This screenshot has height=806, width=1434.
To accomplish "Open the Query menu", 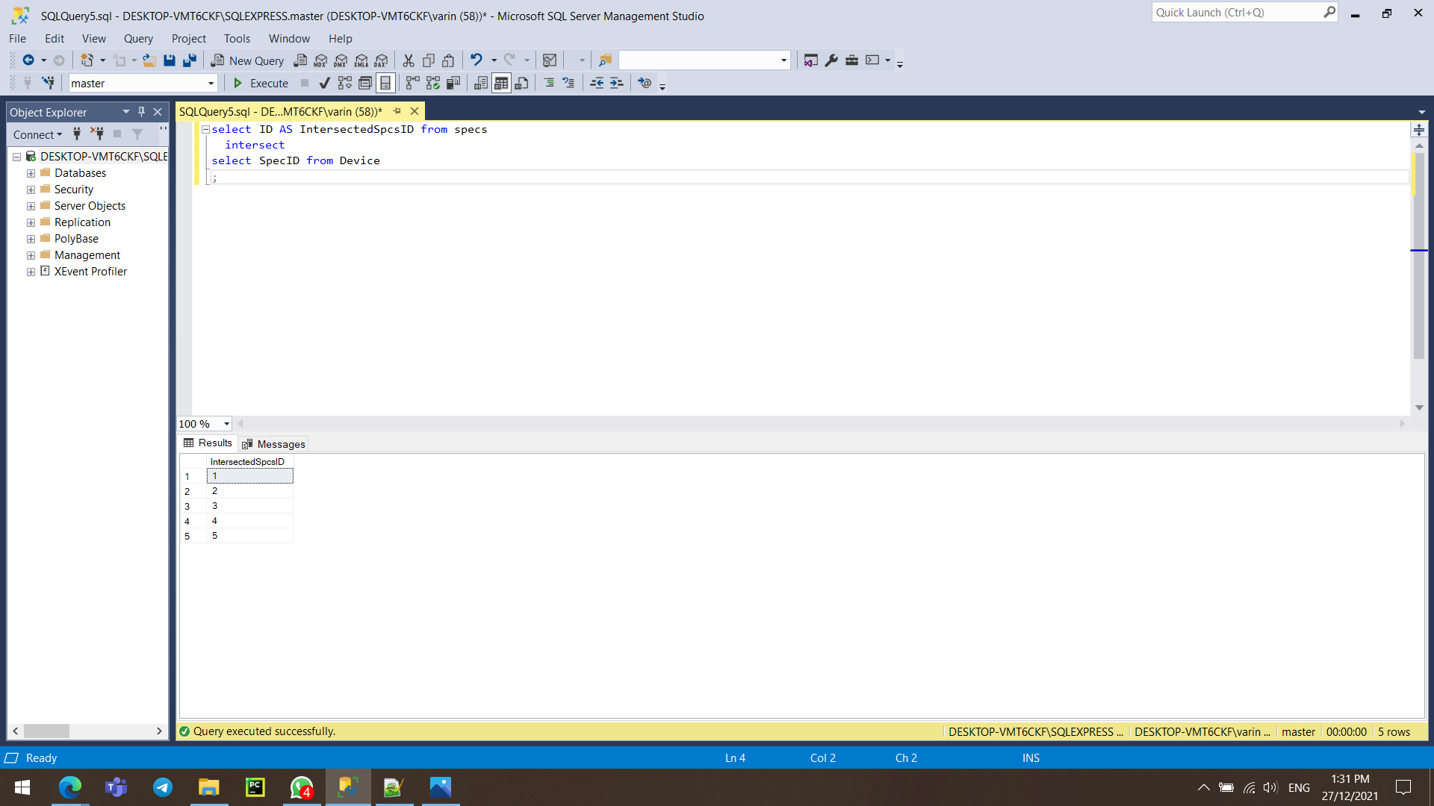I will (x=138, y=38).
